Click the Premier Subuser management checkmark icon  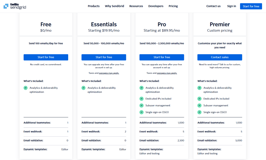pyautogui.click(x=199, y=105)
